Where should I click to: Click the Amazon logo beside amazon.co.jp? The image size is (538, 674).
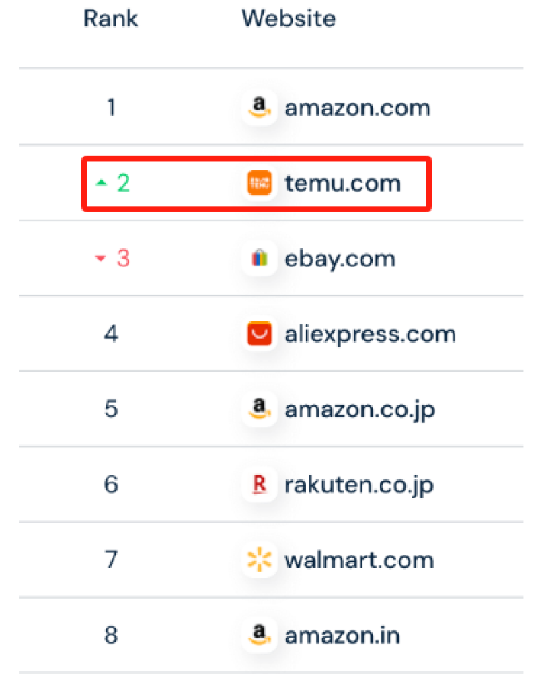(260, 409)
